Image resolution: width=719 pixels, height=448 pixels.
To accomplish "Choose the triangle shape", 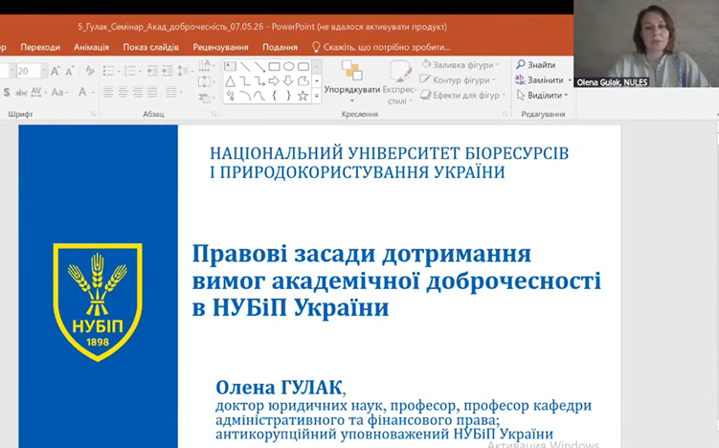I will [x=230, y=81].
